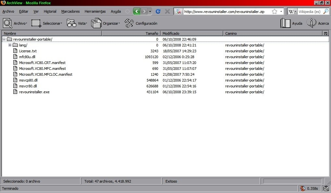
Task: Open the Editar menu
Action: [24, 11]
